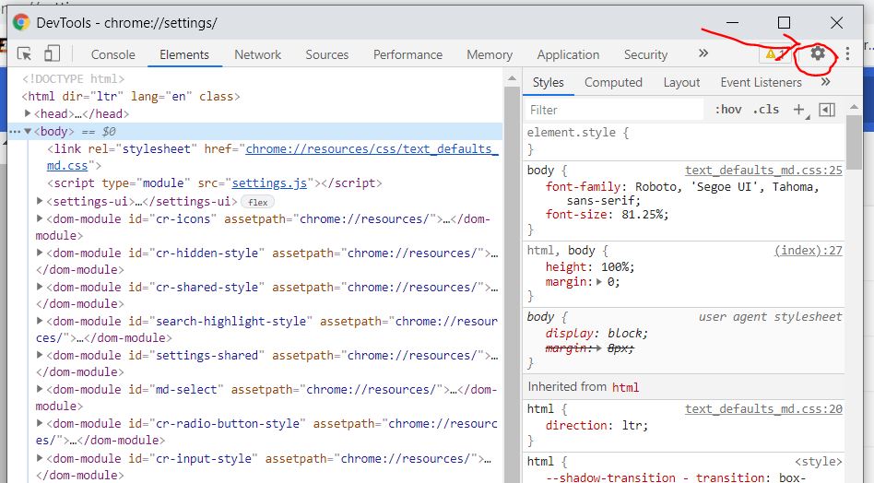The height and width of the screenshot is (483, 874).
Task: Expand the search-highlight-style dom-module node
Action: coord(40,321)
